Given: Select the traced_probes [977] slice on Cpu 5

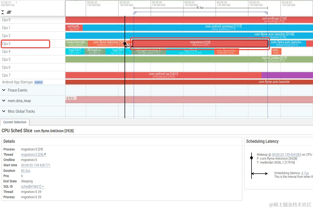Looking at the screenshot, I should (189, 59).
